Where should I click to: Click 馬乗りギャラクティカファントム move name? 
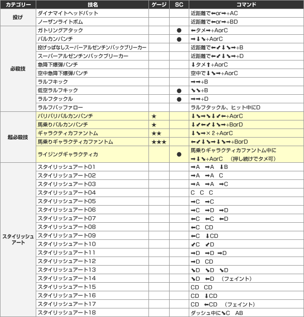click(x=75, y=142)
